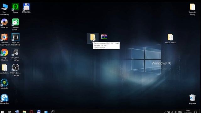Select the FastStone Image Viewer icon
This screenshot has height=113, width=201.
click(x=4, y=40)
